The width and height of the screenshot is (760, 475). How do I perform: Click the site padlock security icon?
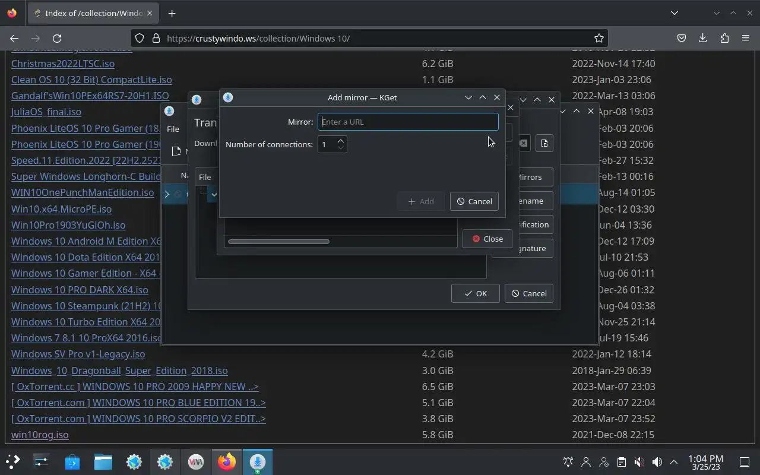point(156,38)
